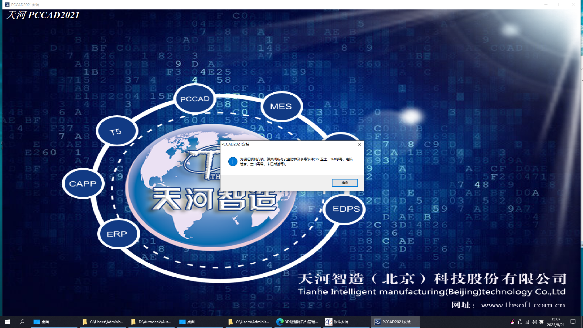Viewport: 583px width, 328px height.
Task: Switch to the second 桌面 taskbar item
Action: click(200, 322)
